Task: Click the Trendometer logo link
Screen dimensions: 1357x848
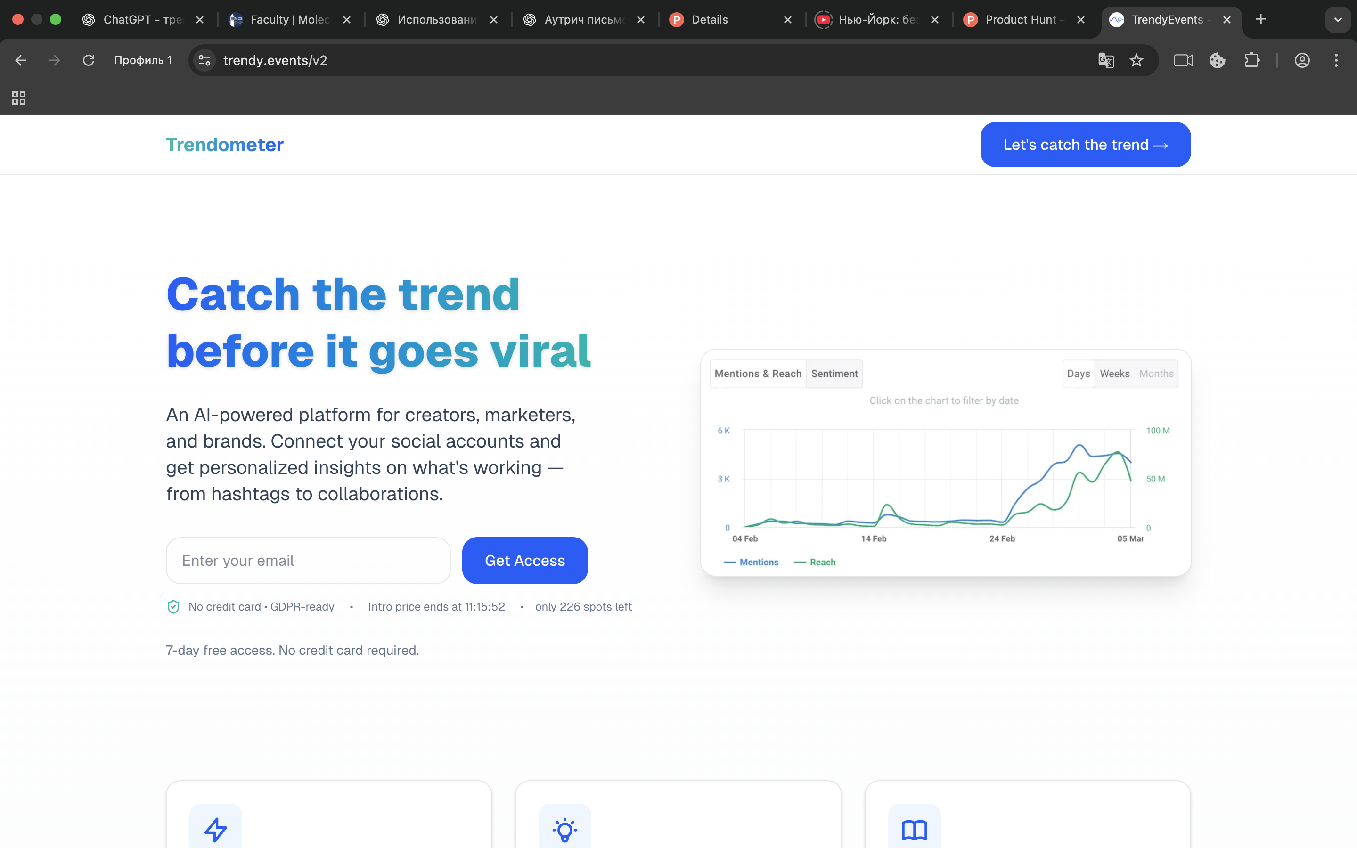Action: [x=225, y=145]
